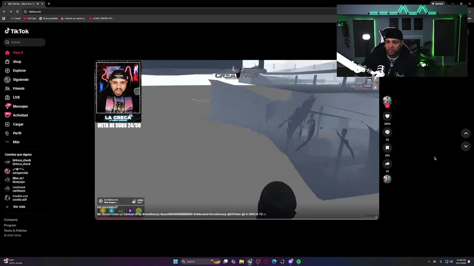Image resolution: width=474 pixels, height=266 pixels.
Task: Open the weather widget in taskbar
Action: tap(13, 262)
